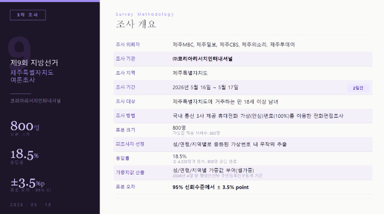The width and height of the screenshot is (384, 214).
Task: Select the '2026 · 05 · 18' date
Action: coord(31,205)
